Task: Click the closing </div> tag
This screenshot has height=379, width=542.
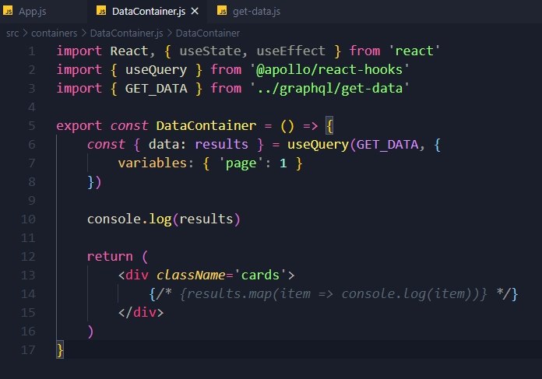Action: (141, 312)
